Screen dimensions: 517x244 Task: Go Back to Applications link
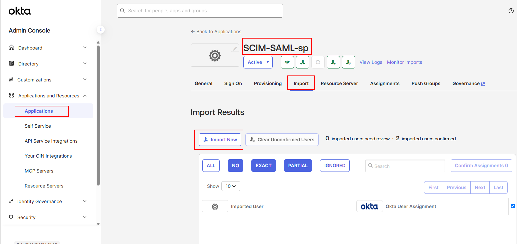tap(216, 32)
